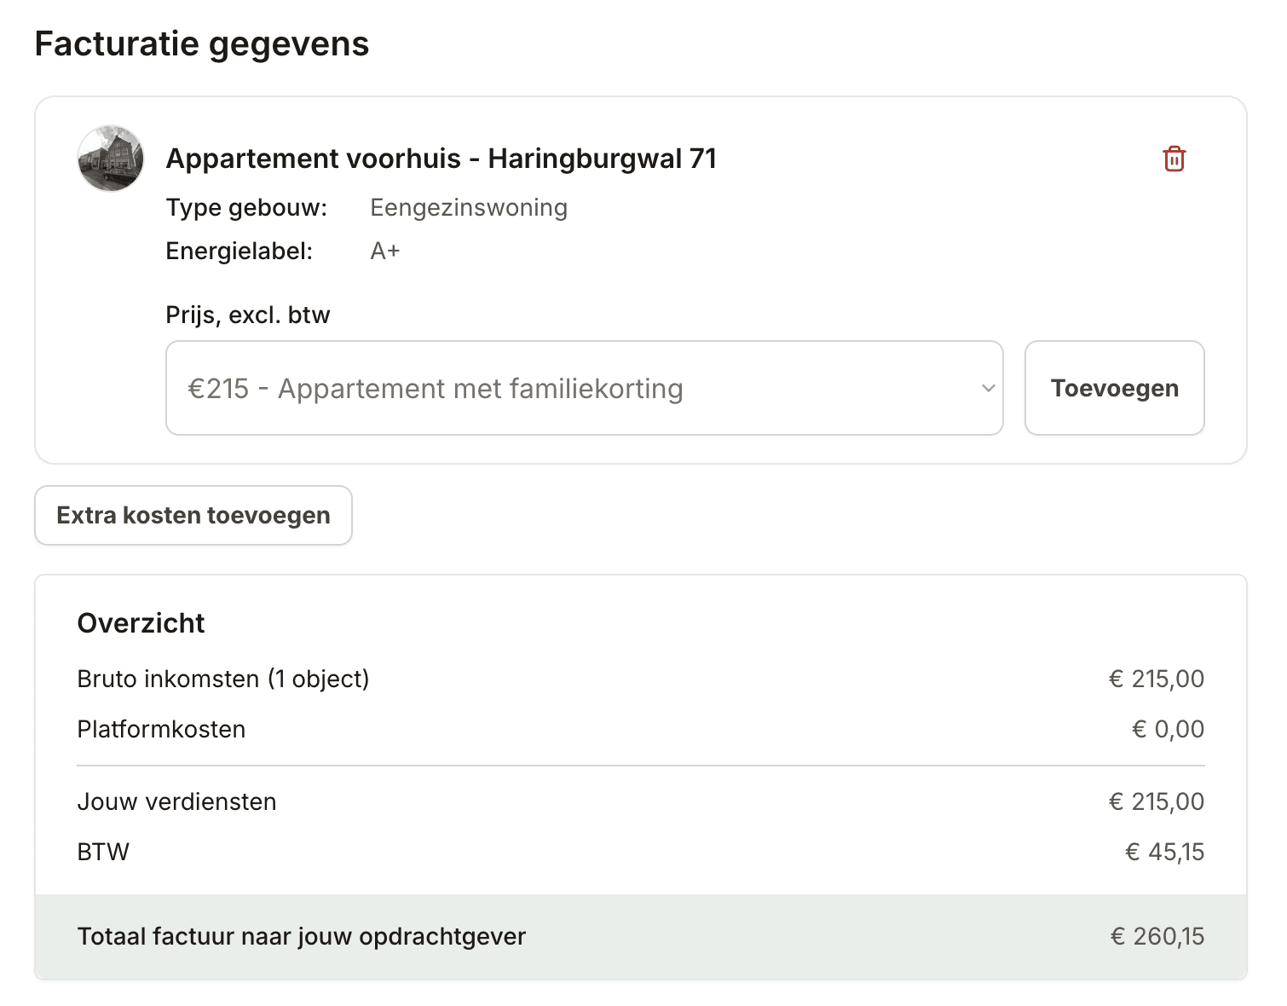Click the total amount € 260,15
1287x1006 pixels.
(x=1157, y=936)
